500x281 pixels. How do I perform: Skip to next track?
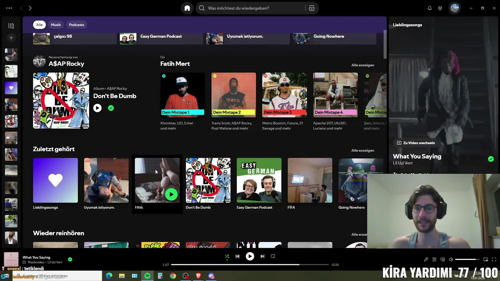click(x=262, y=256)
